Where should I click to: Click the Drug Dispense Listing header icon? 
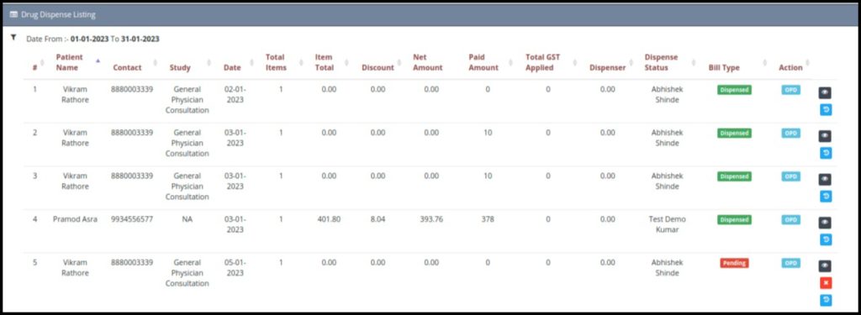click(13, 15)
